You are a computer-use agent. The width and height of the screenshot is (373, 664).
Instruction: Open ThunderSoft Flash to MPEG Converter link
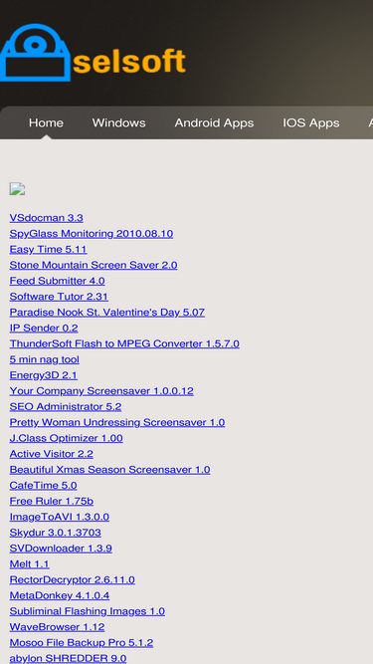[124, 343]
